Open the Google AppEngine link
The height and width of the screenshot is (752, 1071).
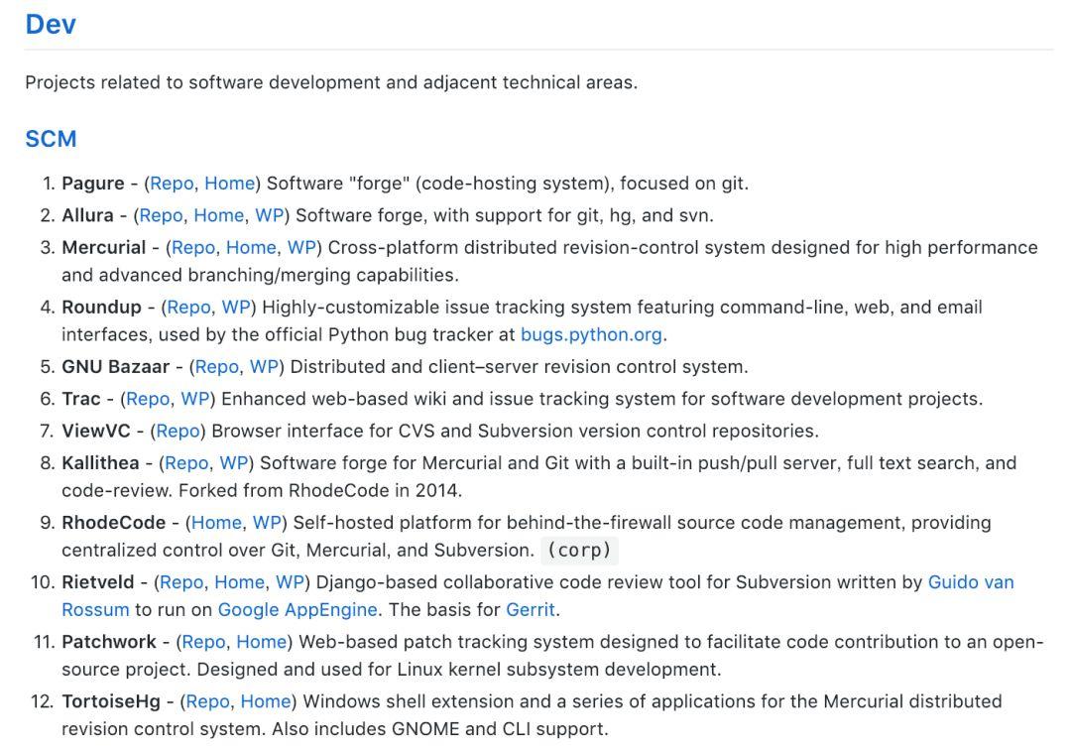point(297,608)
